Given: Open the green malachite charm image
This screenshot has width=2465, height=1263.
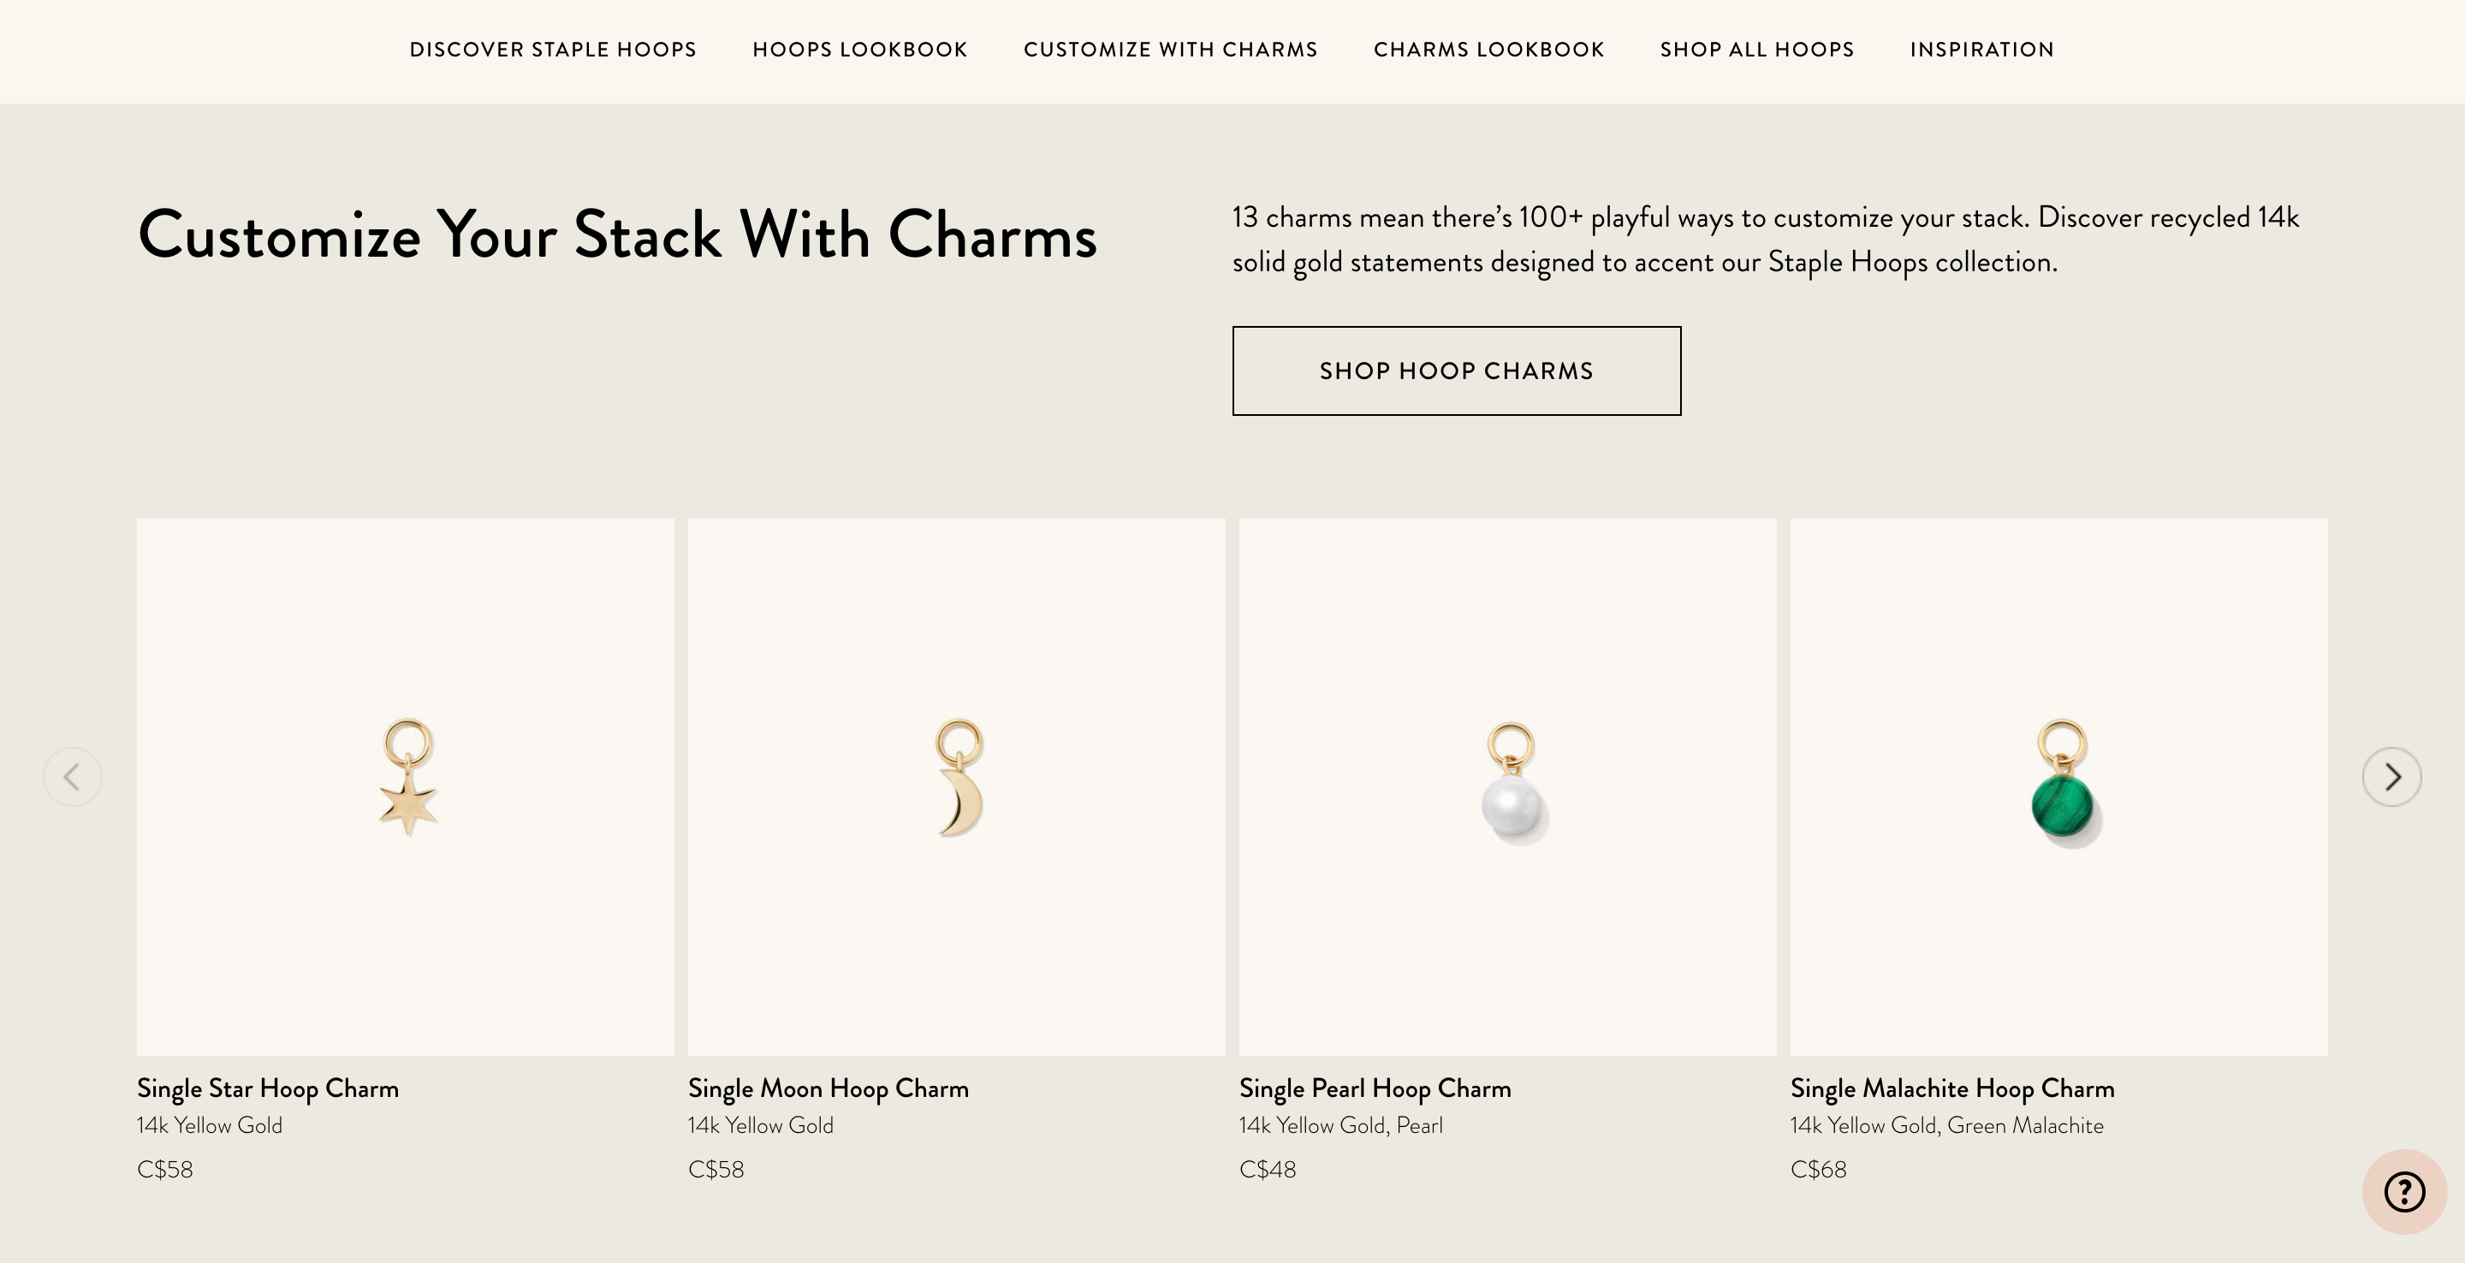Looking at the screenshot, I should [x=2059, y=786].
